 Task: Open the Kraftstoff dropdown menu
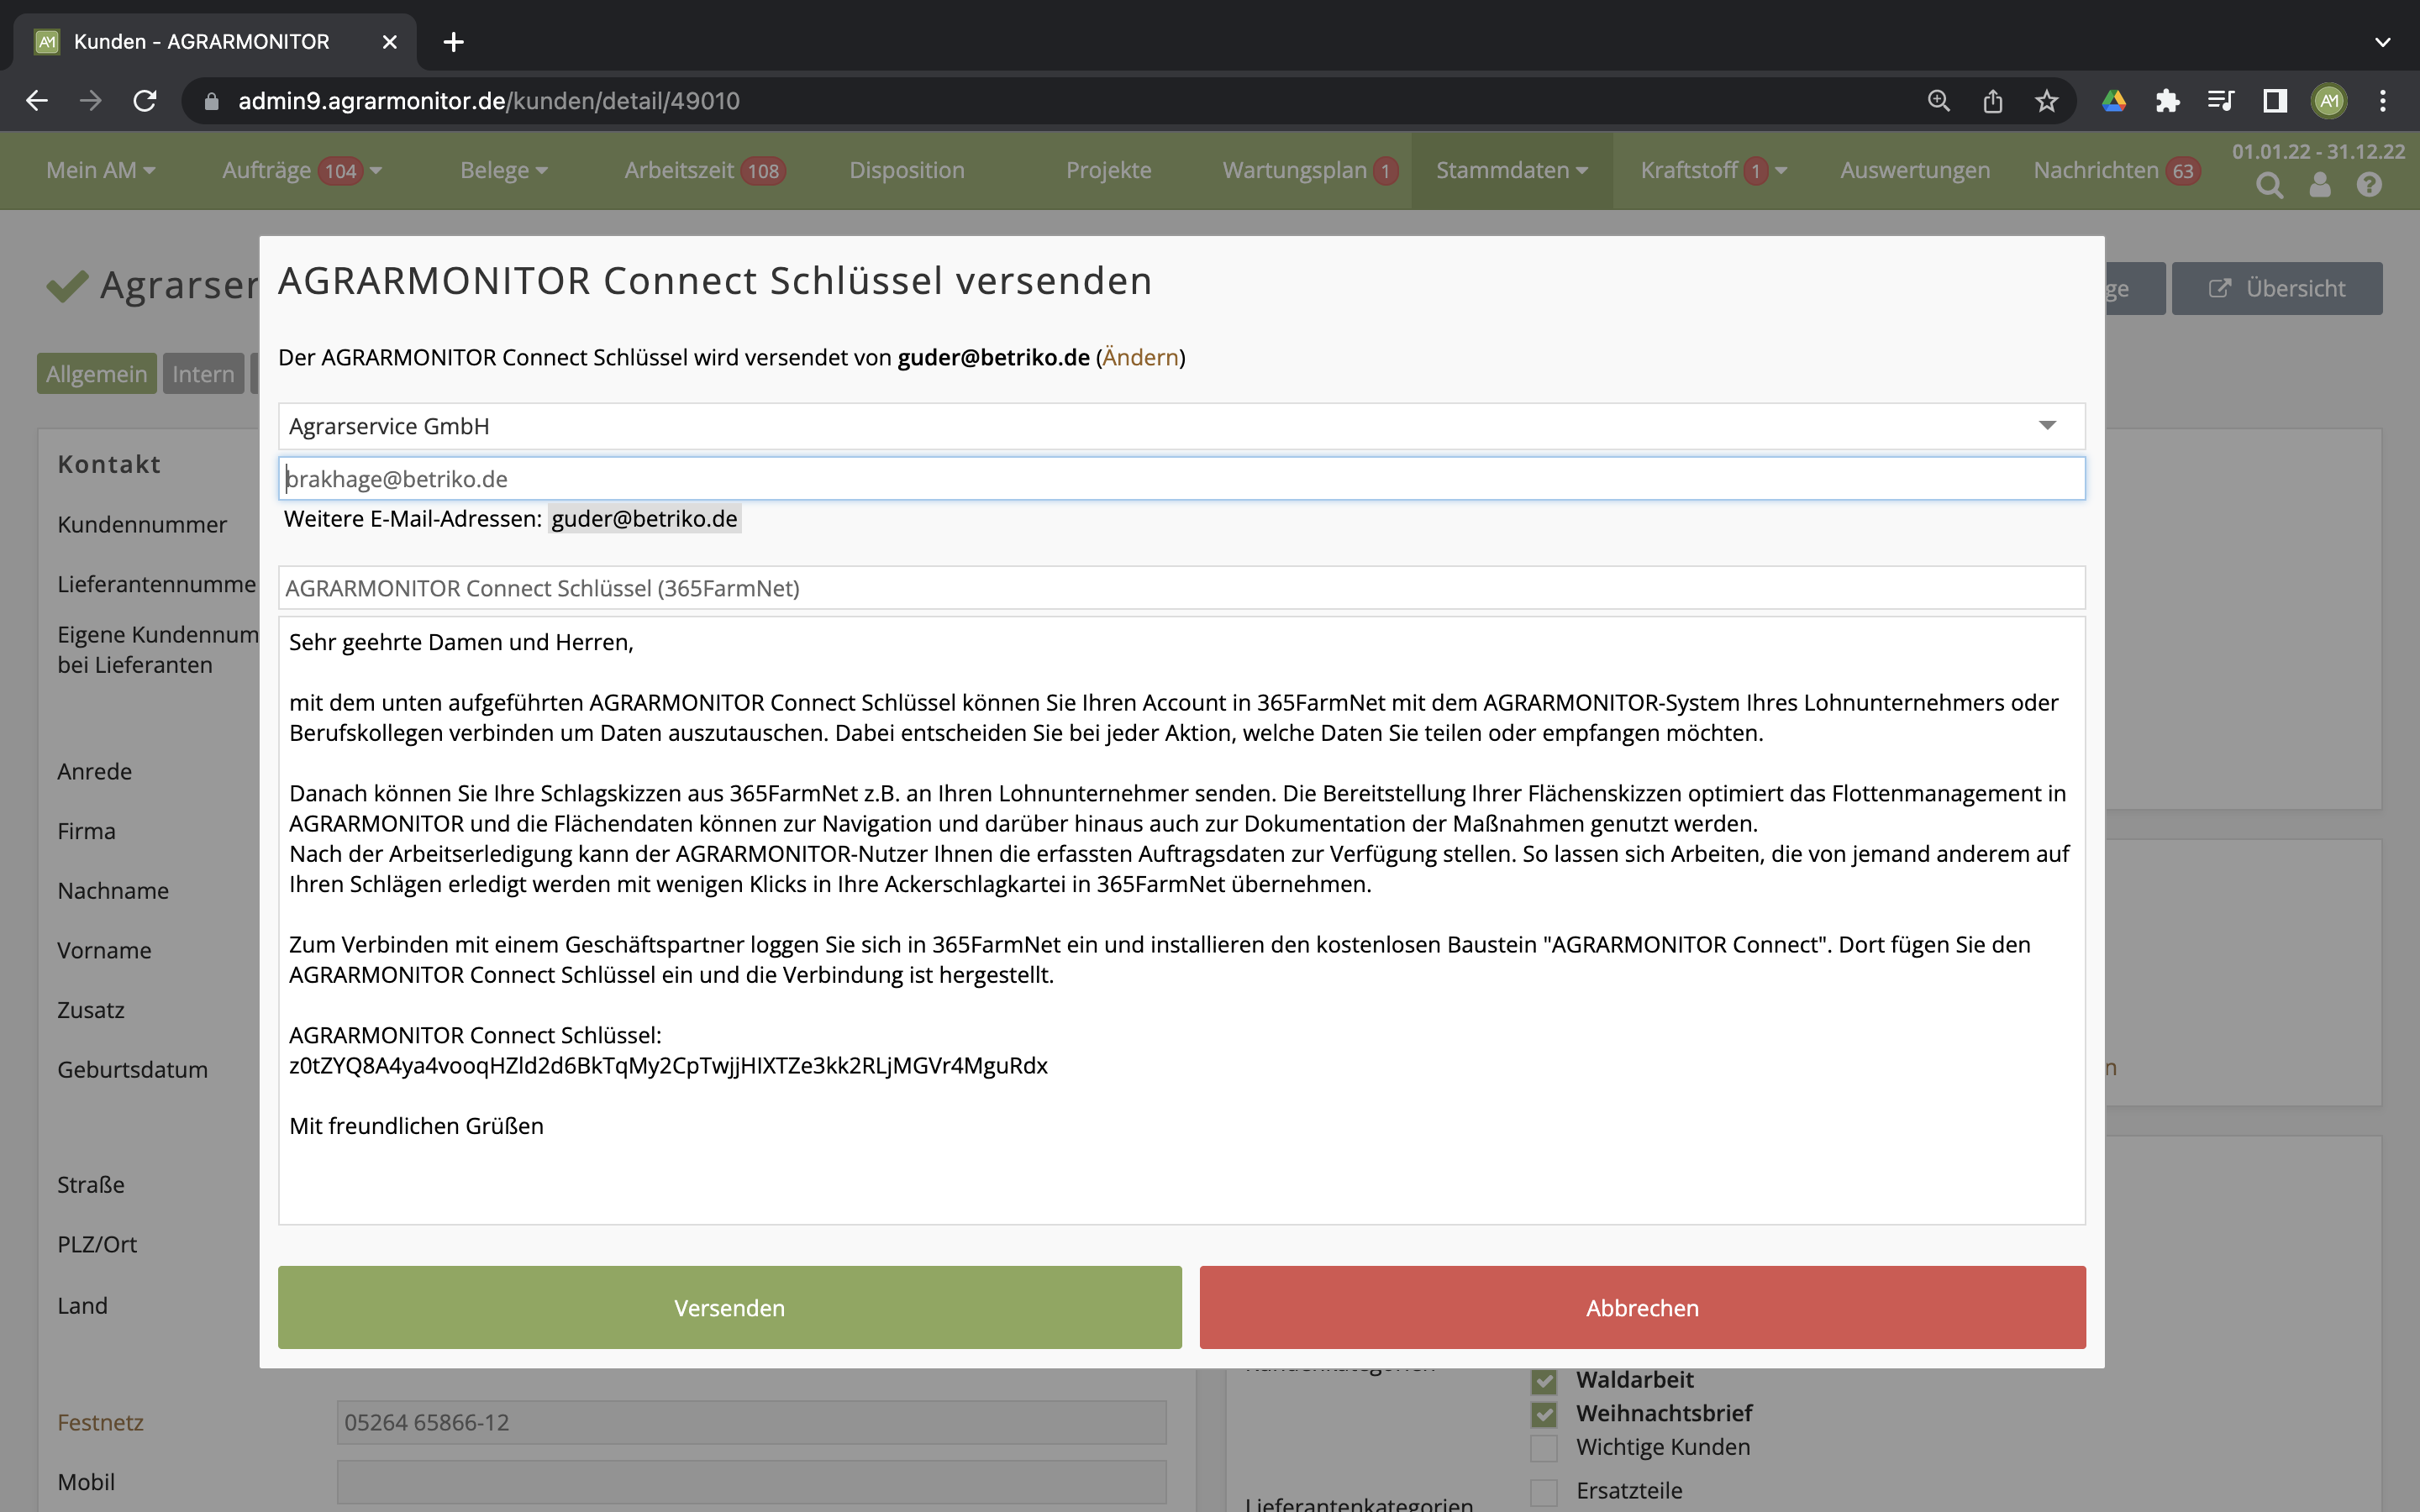[x=1713, y=170]
